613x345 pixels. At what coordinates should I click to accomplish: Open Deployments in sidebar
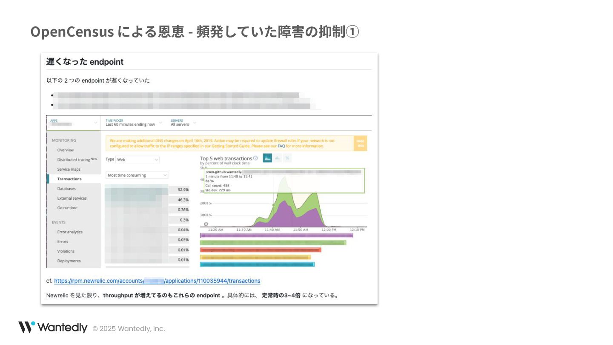click(69, 261)
